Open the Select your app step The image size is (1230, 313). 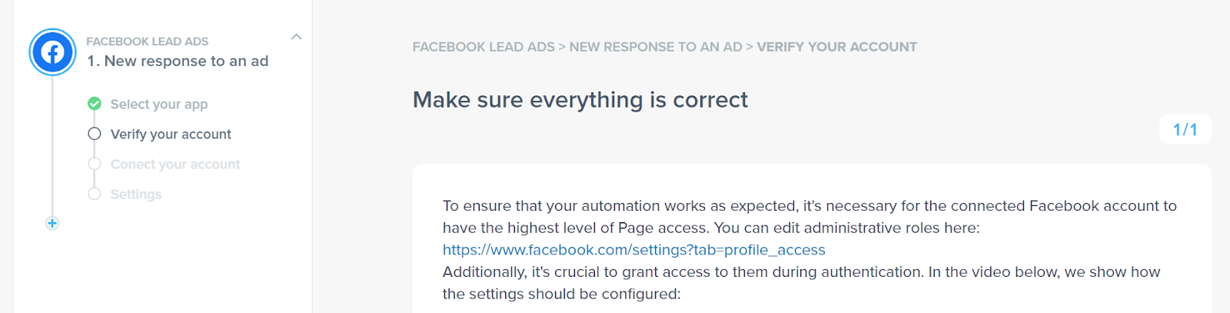159,104
